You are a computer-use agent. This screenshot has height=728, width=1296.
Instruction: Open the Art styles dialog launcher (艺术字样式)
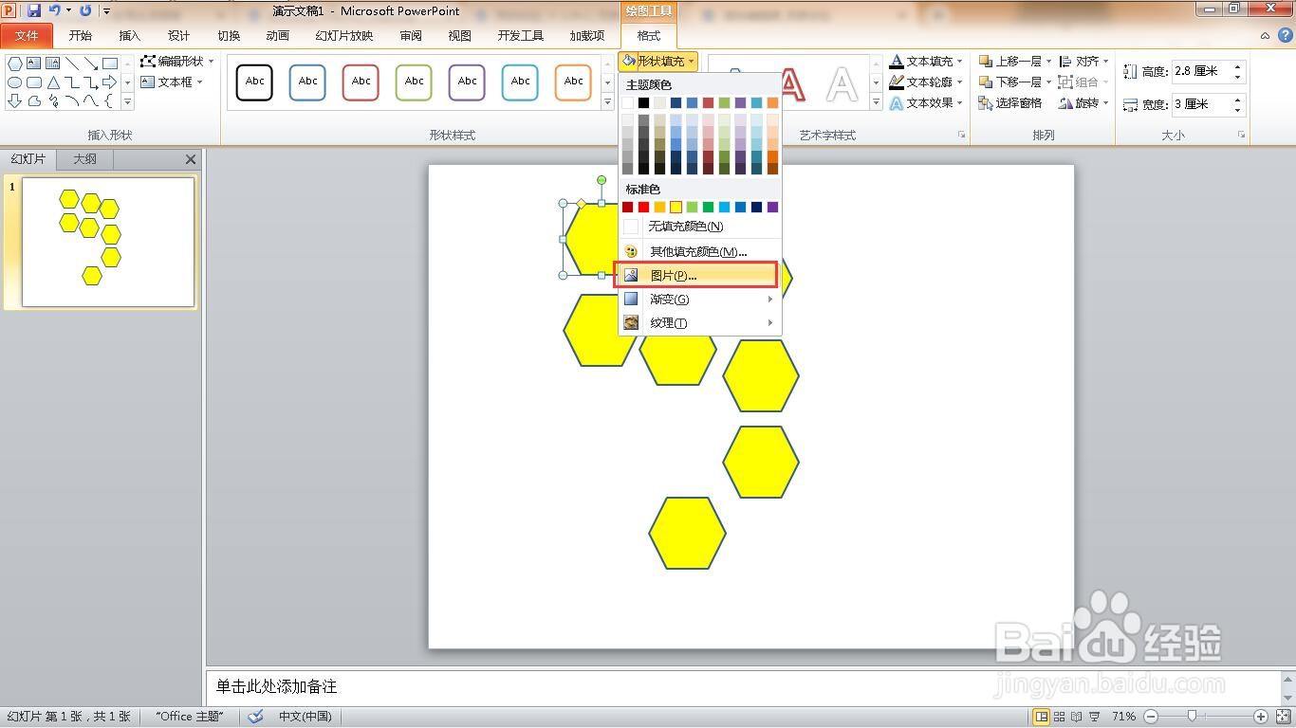pyautogui.click(x=961, y=136)
